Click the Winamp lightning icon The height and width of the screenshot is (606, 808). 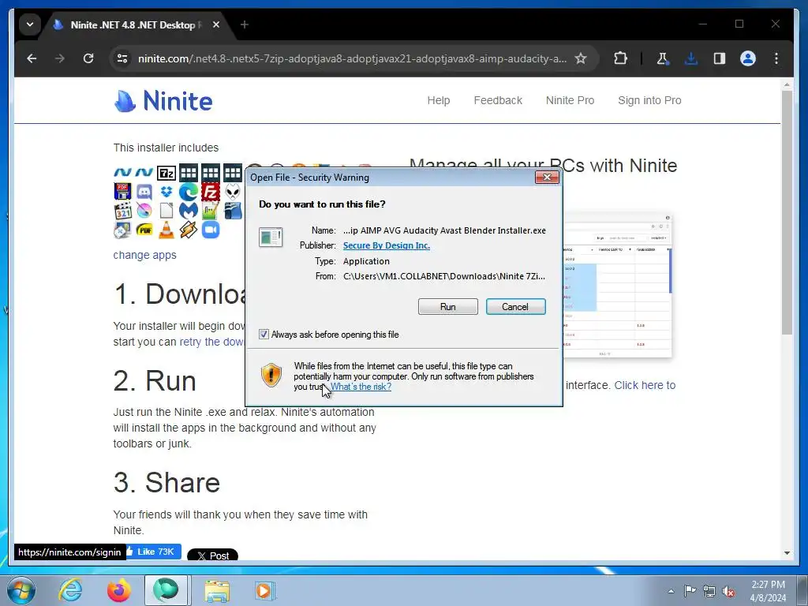[x=188, y=230]
